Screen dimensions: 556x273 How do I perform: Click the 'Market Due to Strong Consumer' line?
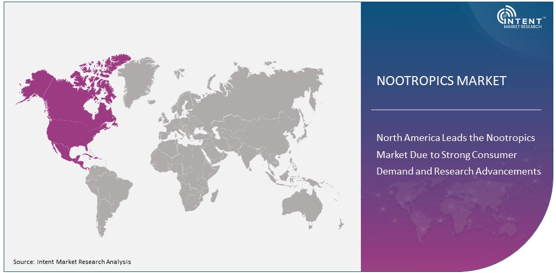tap(446, 155)
